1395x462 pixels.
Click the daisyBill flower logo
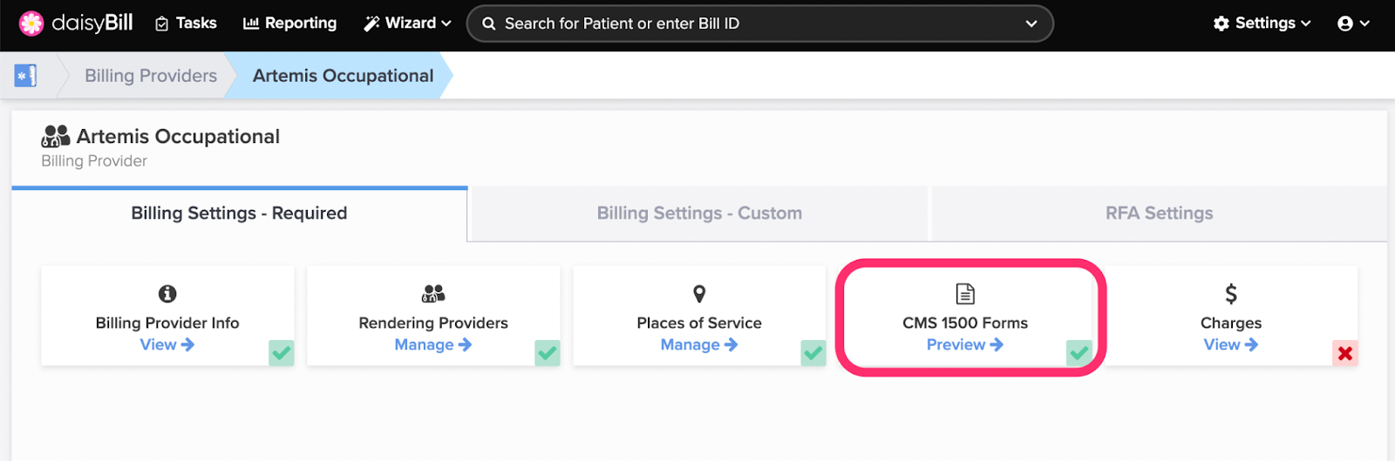31,24
